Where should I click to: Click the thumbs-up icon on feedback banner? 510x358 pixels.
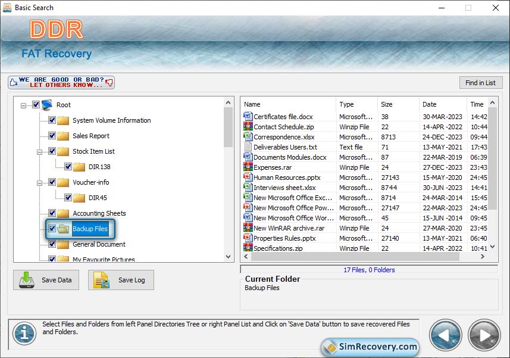[13, 82]
